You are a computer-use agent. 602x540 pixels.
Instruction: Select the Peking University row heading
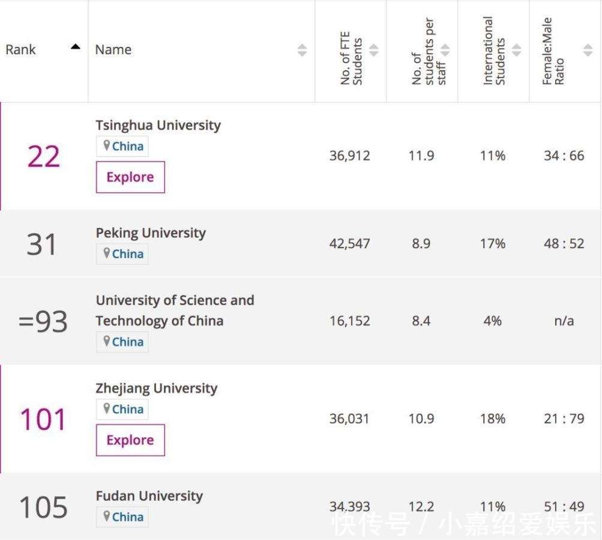[x=150, y=232]
